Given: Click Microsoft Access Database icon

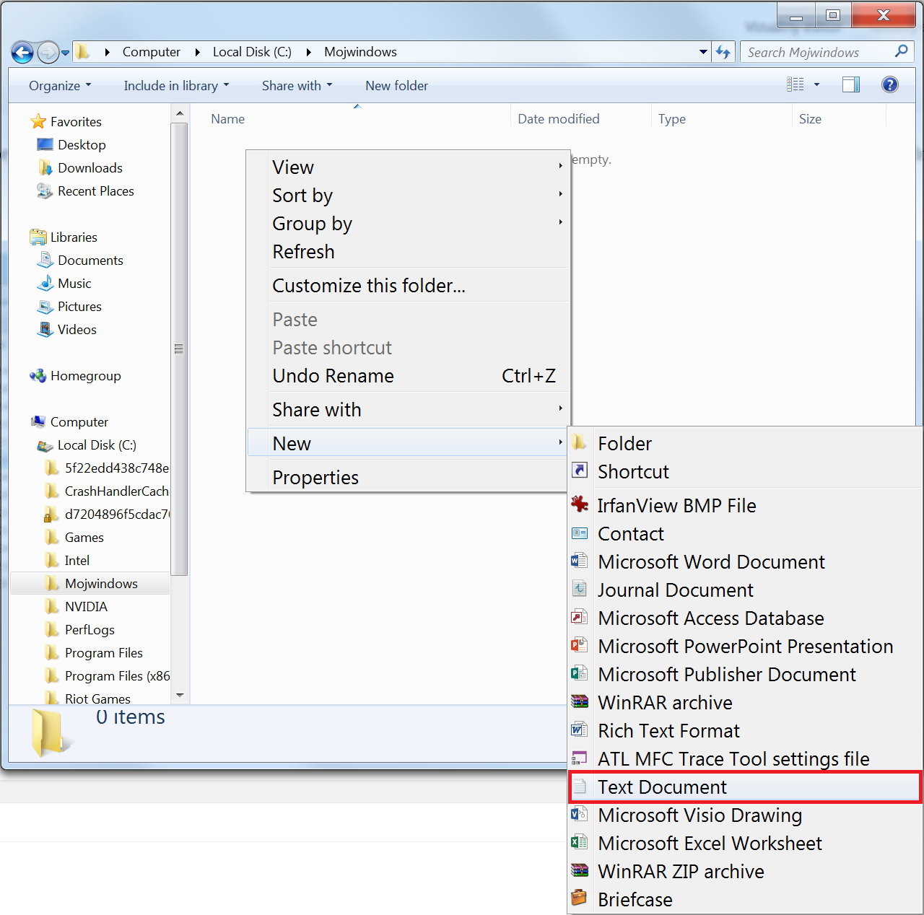Looking at the screenshot, I should tap(580, 617).
